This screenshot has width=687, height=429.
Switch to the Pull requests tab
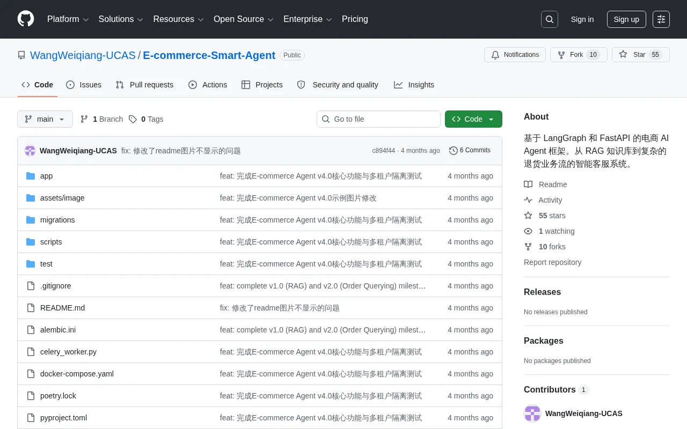pos(144,85)
